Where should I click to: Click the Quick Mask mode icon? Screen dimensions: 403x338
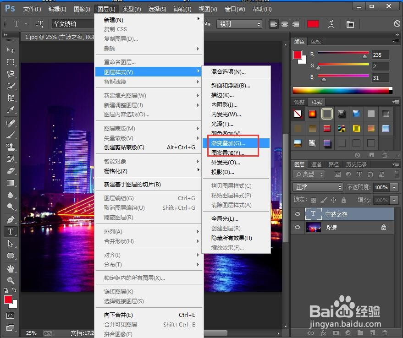coord(10,316)
